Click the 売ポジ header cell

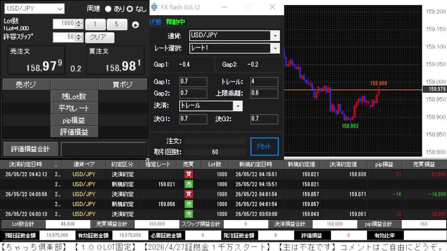(x=26, y=84)
